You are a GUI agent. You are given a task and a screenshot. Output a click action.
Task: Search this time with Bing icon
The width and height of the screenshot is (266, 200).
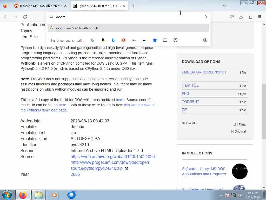113,40
